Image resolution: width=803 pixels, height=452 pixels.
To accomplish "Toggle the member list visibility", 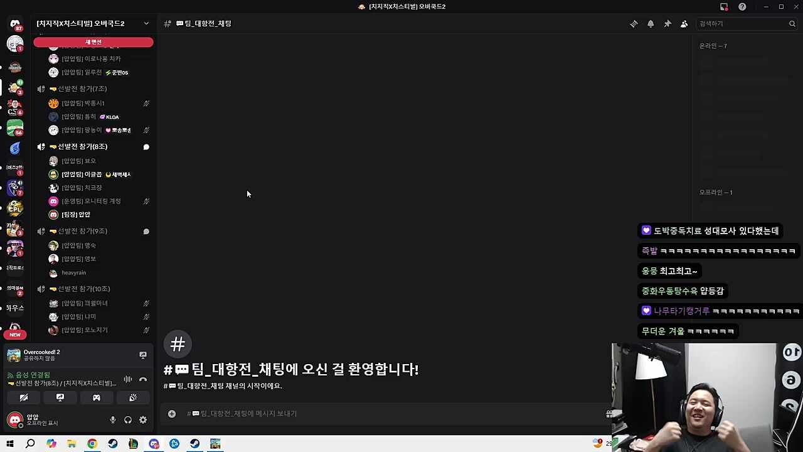I will pos(684,24).
